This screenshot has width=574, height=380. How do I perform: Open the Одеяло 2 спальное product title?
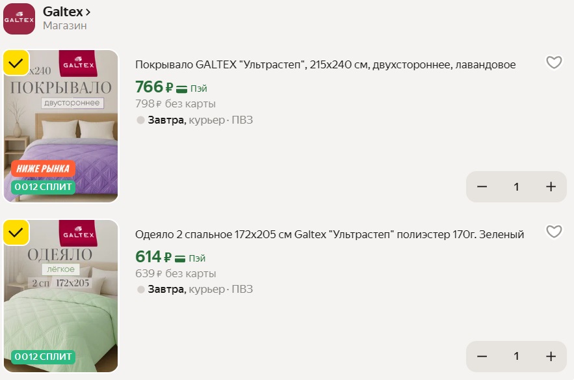(329, 234)
